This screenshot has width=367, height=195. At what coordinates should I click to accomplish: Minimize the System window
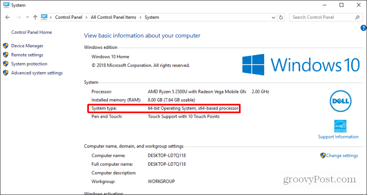point(324,5)
